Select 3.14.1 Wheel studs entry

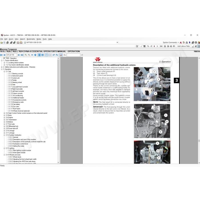coord(15,157)
